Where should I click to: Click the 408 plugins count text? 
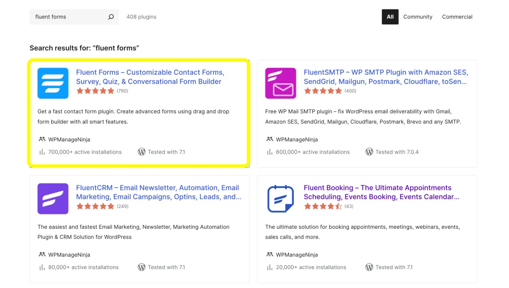(141, 17)
